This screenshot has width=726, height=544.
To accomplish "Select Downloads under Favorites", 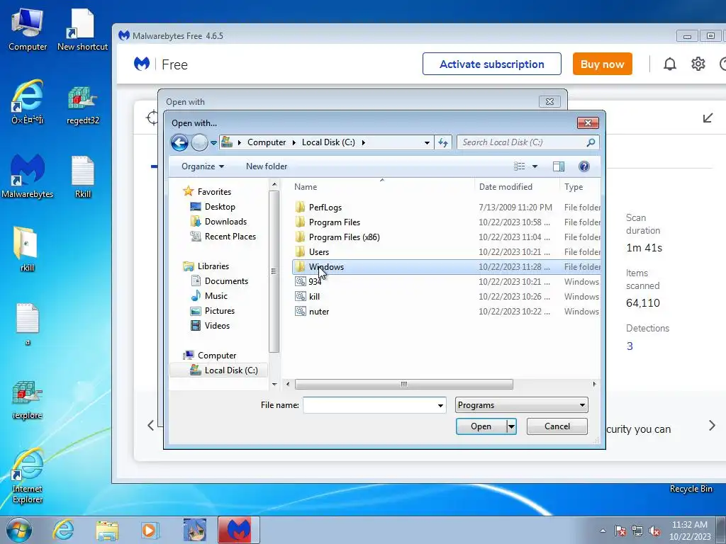I will [225, 222].
